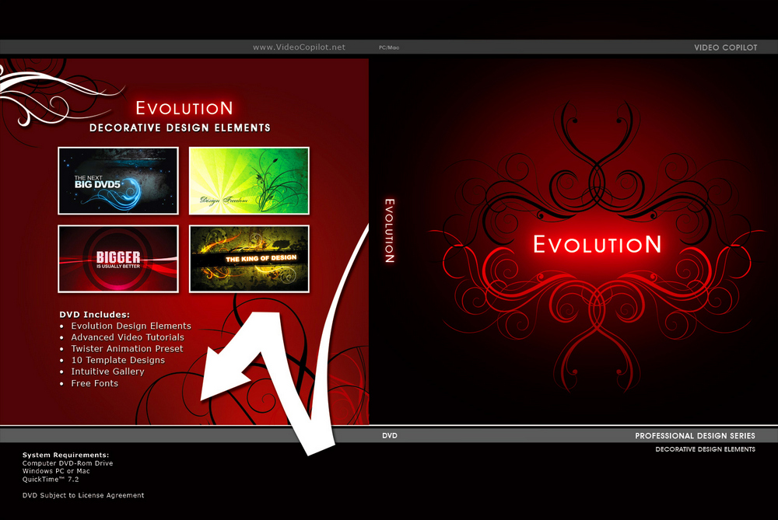Select the glowing Evolution title on front cover
The width and height of the screenshot is (778, 520).
click(x=597, y=244)
